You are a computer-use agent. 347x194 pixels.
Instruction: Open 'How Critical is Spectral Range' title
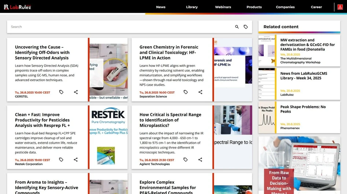[170, 120]
